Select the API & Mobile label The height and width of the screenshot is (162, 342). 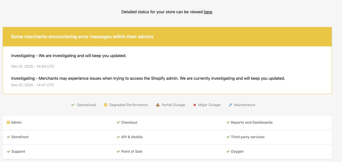[132, 137]
